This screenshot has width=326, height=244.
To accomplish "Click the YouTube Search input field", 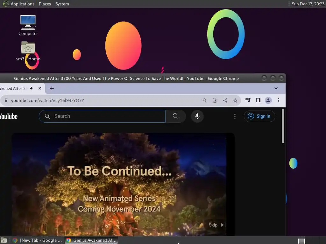I will click(102, 116).
